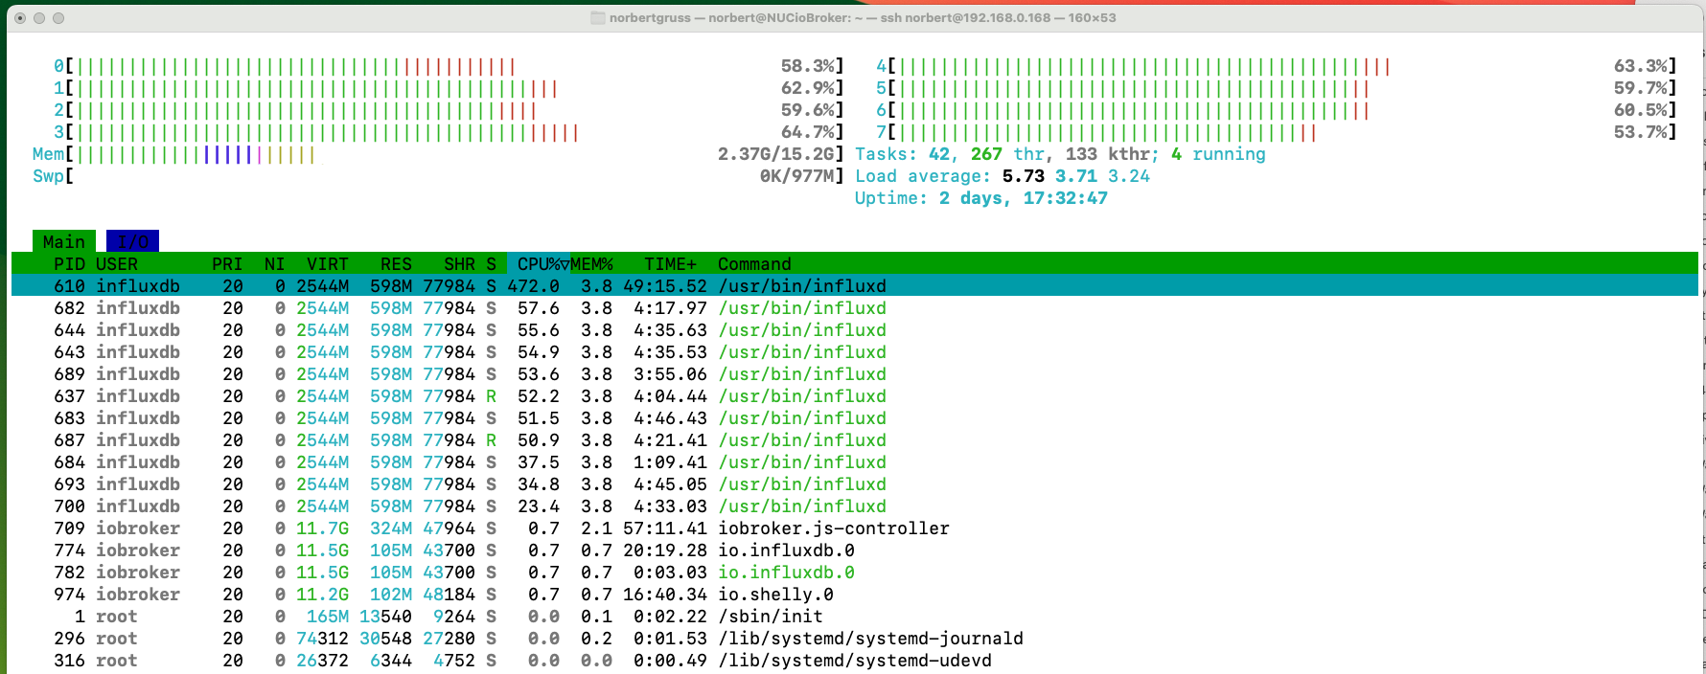Click the Uptime readout

click(x=981, y=198)
